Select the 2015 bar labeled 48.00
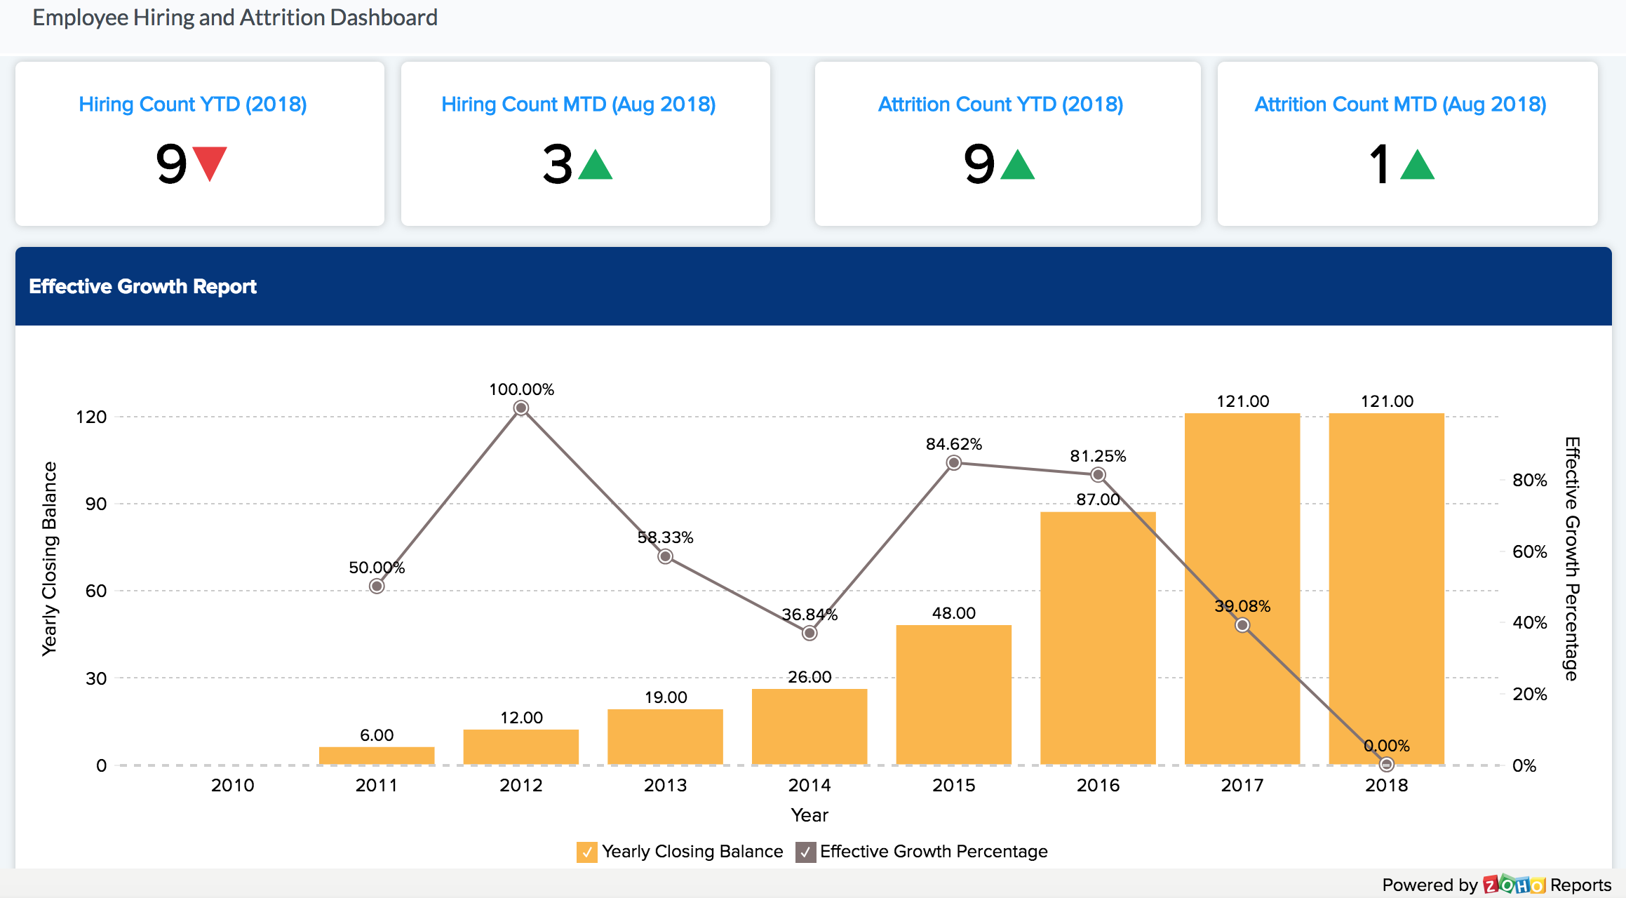Viewport: 1626px width, 898px height. (953, 695)
